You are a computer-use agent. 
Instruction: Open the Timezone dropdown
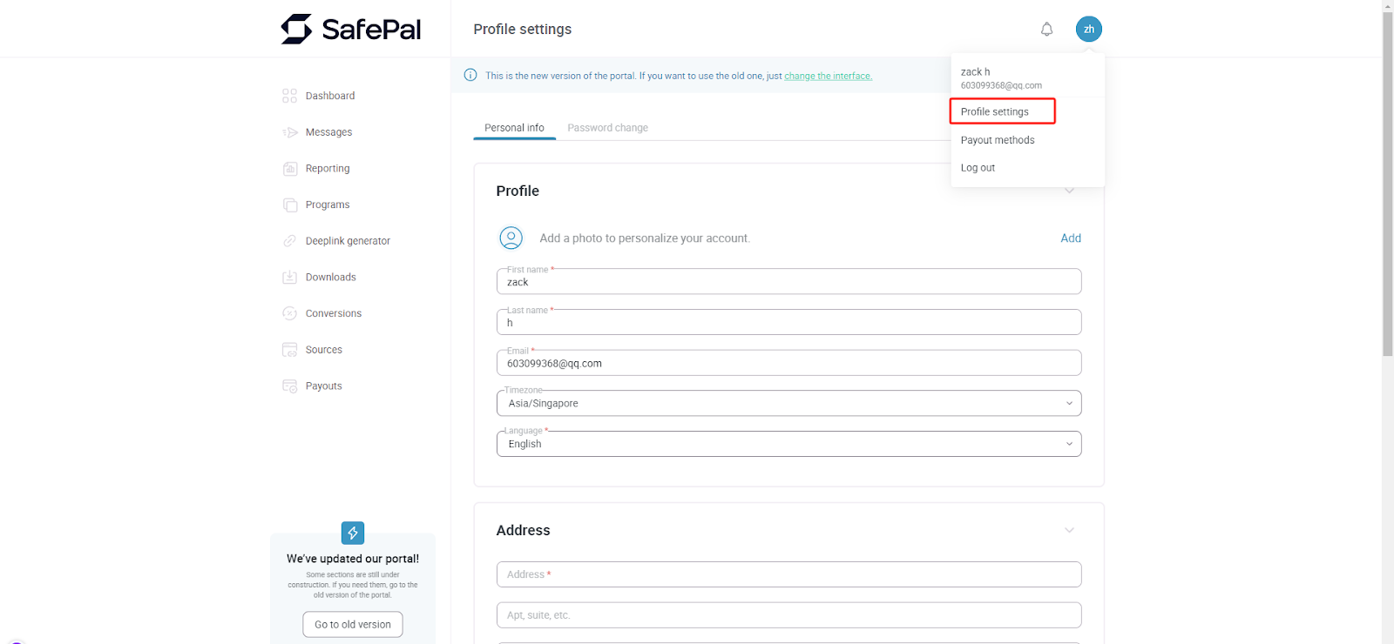[788, 404]
